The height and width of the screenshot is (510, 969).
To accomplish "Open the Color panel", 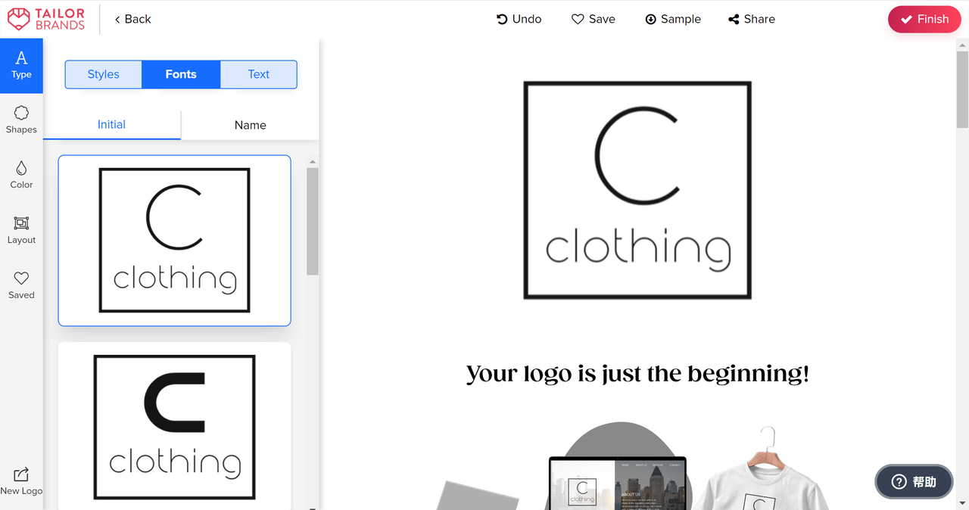I will pos(21,176).
